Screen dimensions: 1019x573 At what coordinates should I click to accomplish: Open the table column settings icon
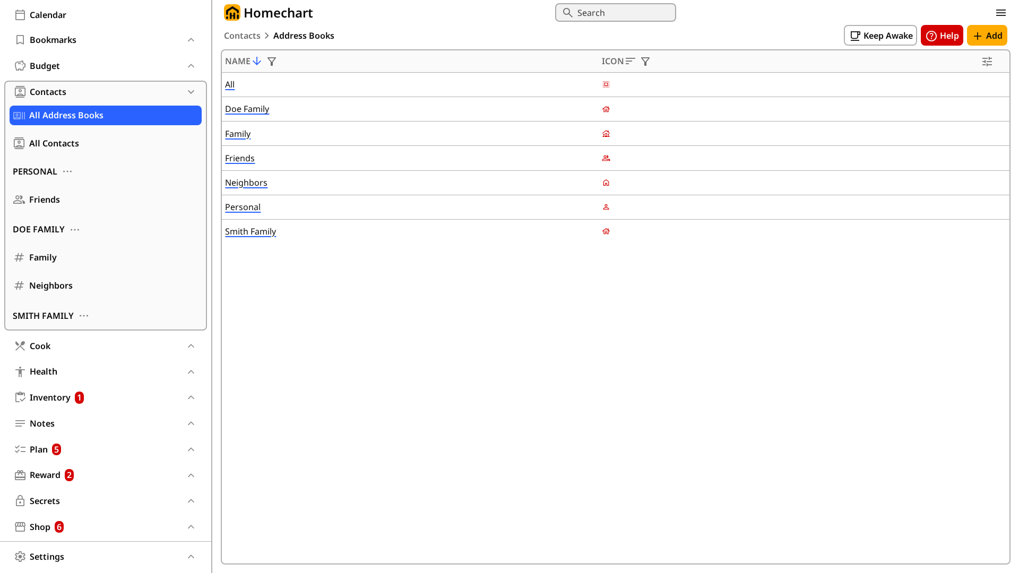click(x=987, y=62)
